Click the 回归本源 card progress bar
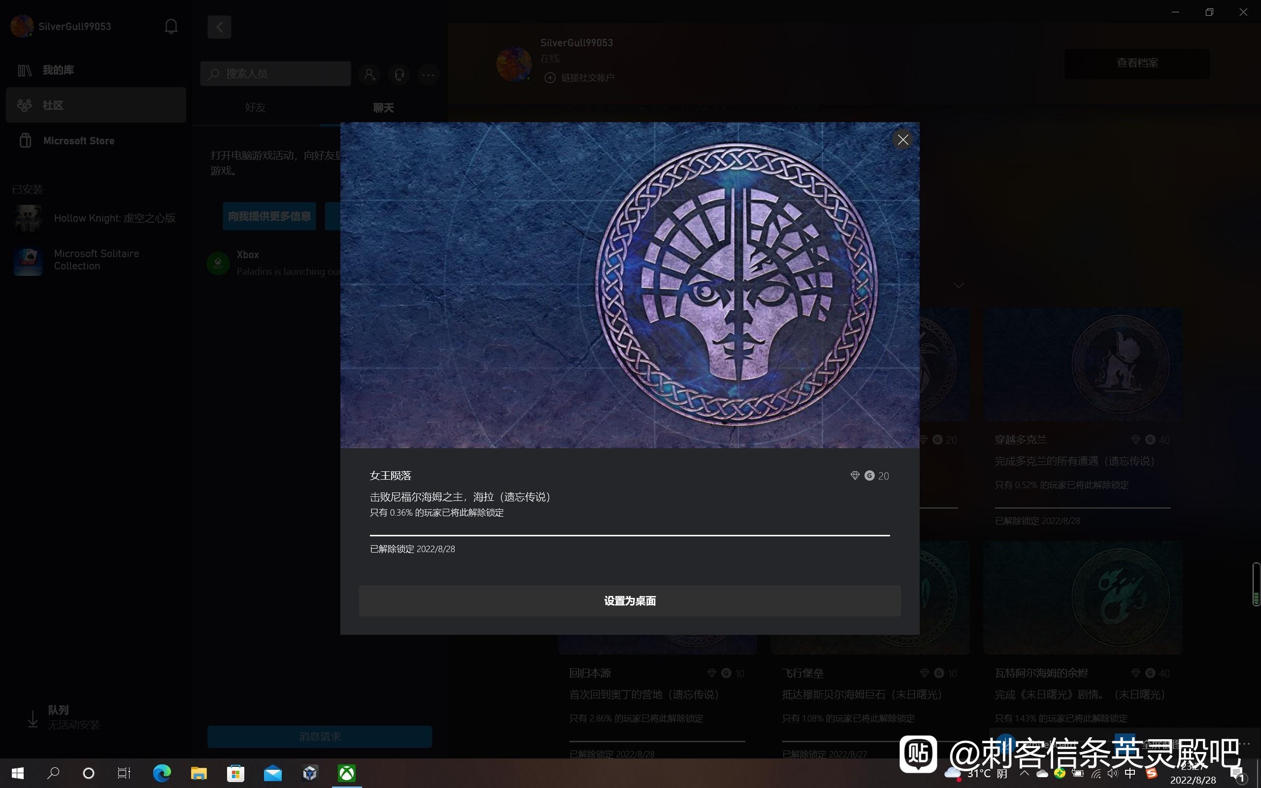 pyautogui.click(x=657, y=741)
